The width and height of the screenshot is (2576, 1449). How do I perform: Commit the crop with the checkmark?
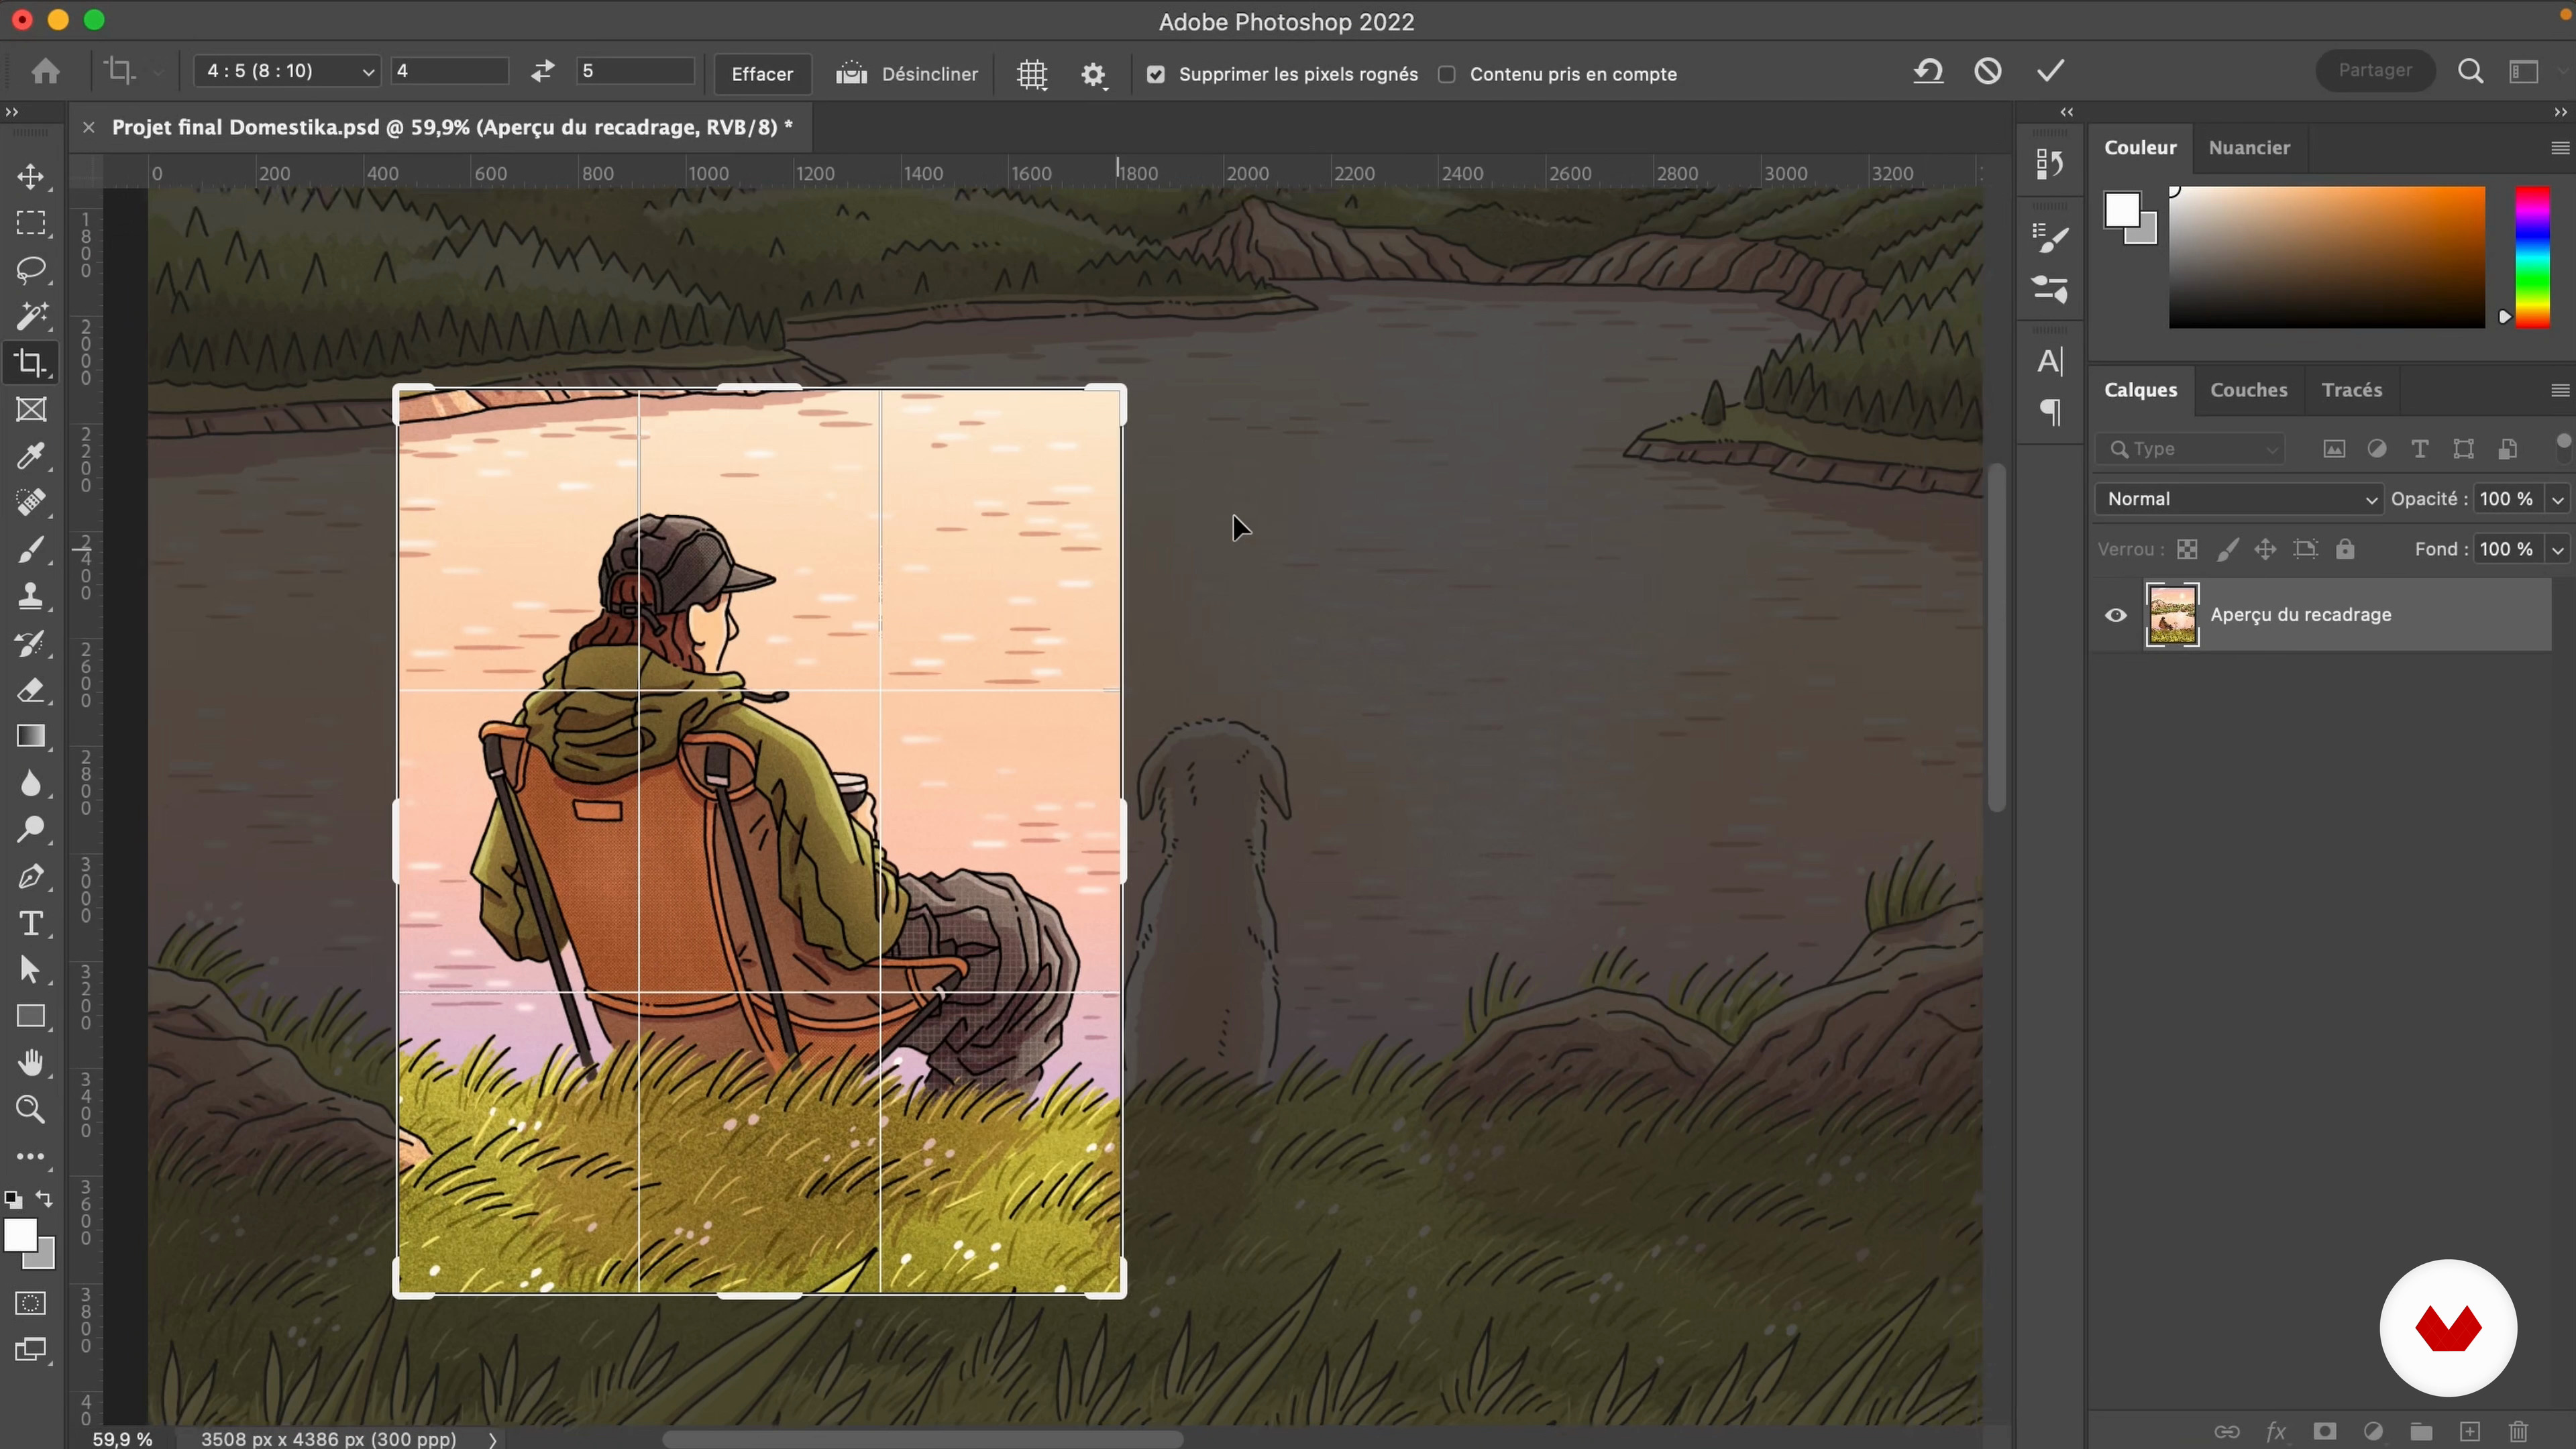(x=2050, y=71)
